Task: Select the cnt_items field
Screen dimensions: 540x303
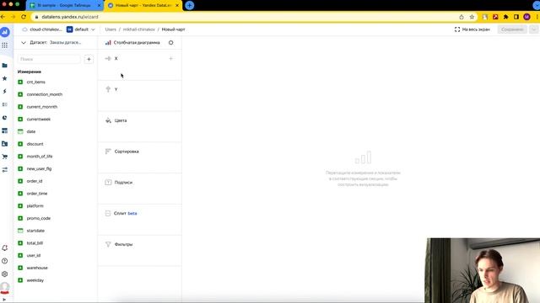Action: [36, 82]
